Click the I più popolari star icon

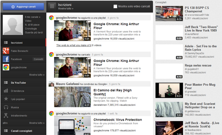(x=6, y=99)
